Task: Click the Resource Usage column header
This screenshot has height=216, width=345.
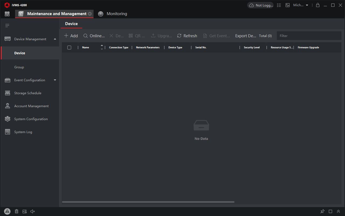Action: 282,48
